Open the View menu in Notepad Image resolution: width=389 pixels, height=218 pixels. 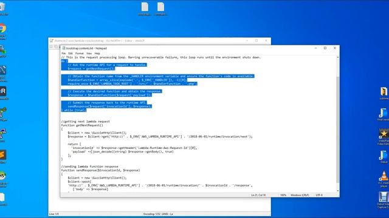(x=89, y=53)
